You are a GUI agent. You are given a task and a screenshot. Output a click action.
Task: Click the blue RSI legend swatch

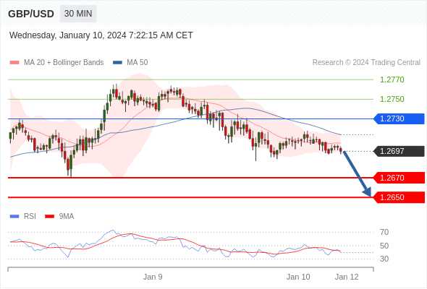pyautogui.click(x=14, y=217)
